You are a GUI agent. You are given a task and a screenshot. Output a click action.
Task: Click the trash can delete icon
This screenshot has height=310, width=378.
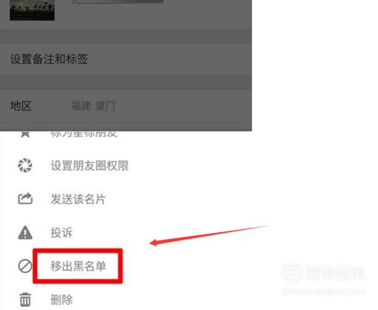25,300
